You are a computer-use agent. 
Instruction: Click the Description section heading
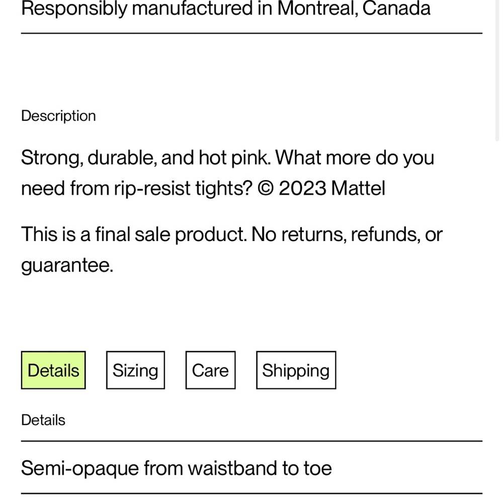[x=58, y=116]
